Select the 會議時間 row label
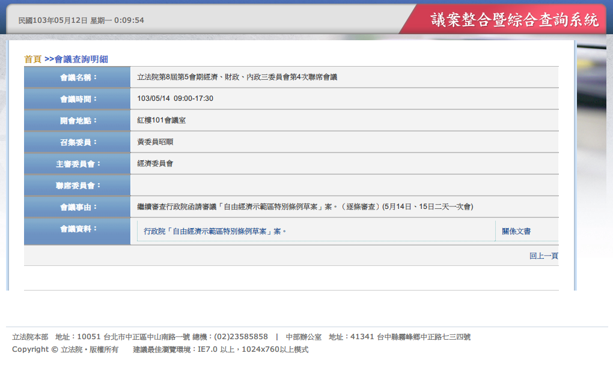 tap(78, 99)
